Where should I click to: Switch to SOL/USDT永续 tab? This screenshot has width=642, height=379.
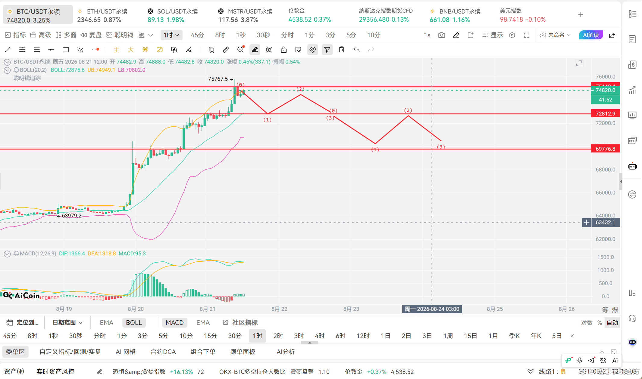pyautogui.click(x=173, y=15)
